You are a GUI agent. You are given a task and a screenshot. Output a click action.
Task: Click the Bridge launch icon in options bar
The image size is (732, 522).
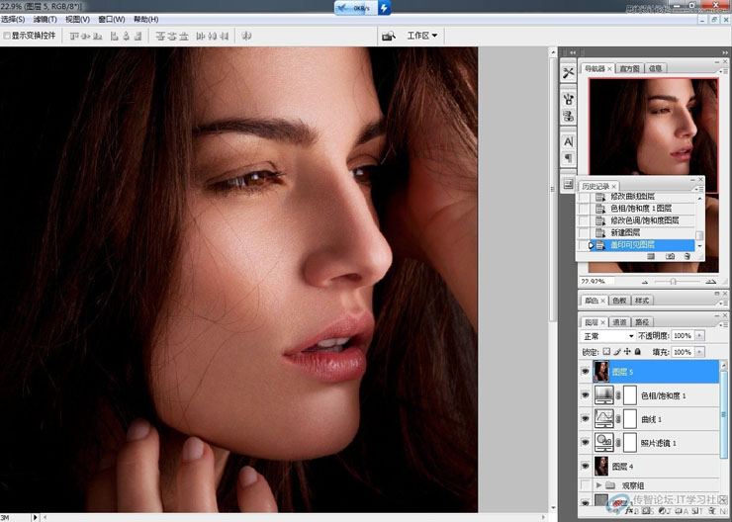(x=390, y=36)
